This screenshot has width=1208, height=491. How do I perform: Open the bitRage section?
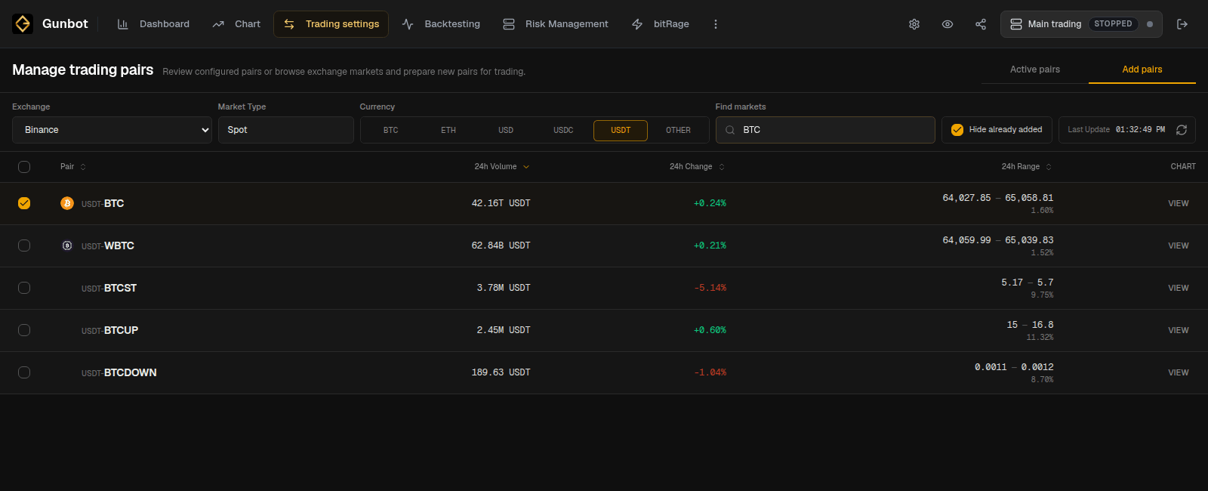tap(661, 24)
